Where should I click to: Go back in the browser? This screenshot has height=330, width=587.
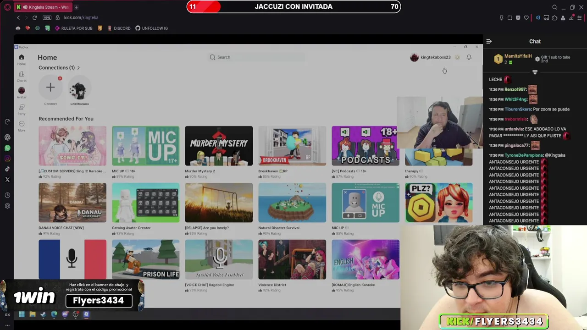(x=18, y=17)
